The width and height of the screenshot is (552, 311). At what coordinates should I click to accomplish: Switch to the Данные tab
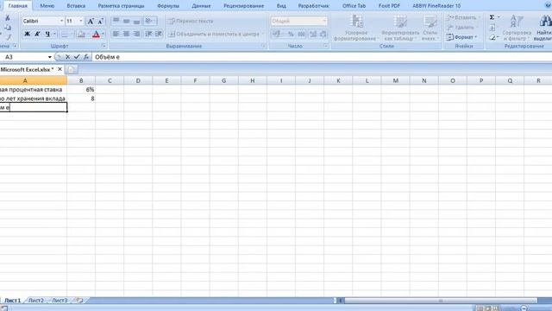tap(201, 6)
